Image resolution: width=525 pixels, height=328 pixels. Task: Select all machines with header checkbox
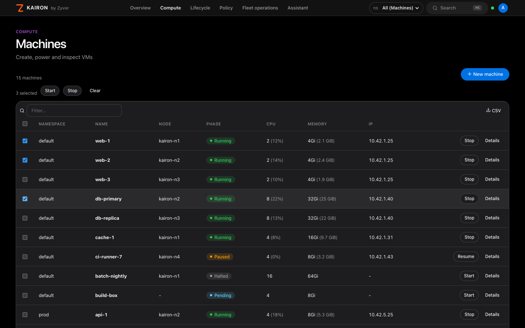25,124
